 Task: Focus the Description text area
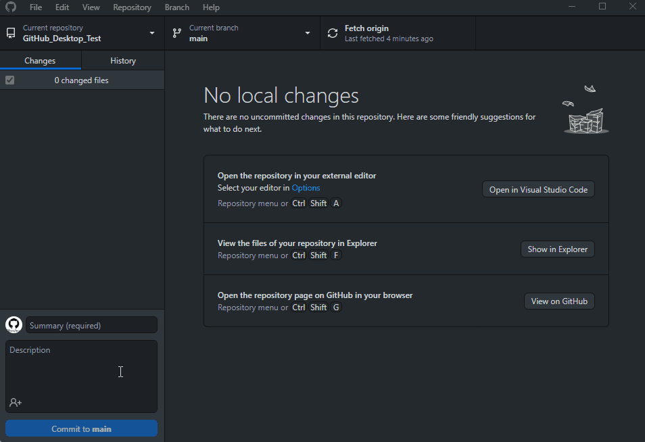click(81, 376)
